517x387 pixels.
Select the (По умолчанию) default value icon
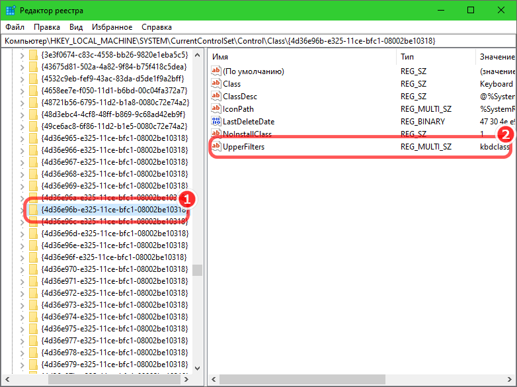[x=216, y=71]
